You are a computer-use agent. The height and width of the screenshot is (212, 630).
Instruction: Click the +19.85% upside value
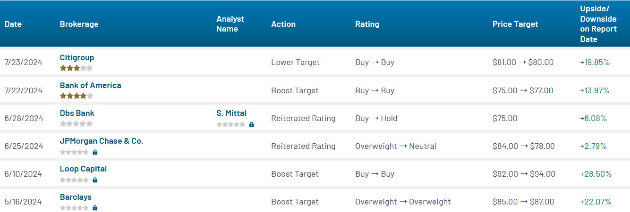pos(595,62)
